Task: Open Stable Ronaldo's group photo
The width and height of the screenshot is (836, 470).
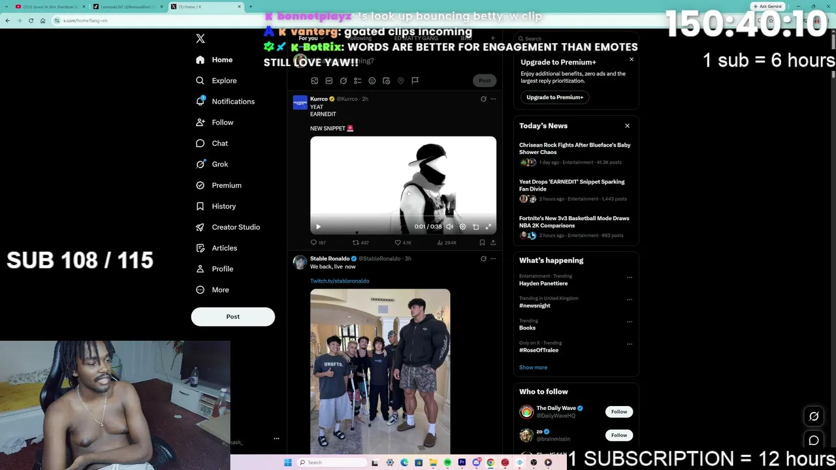Action: (x=380, y=371)
